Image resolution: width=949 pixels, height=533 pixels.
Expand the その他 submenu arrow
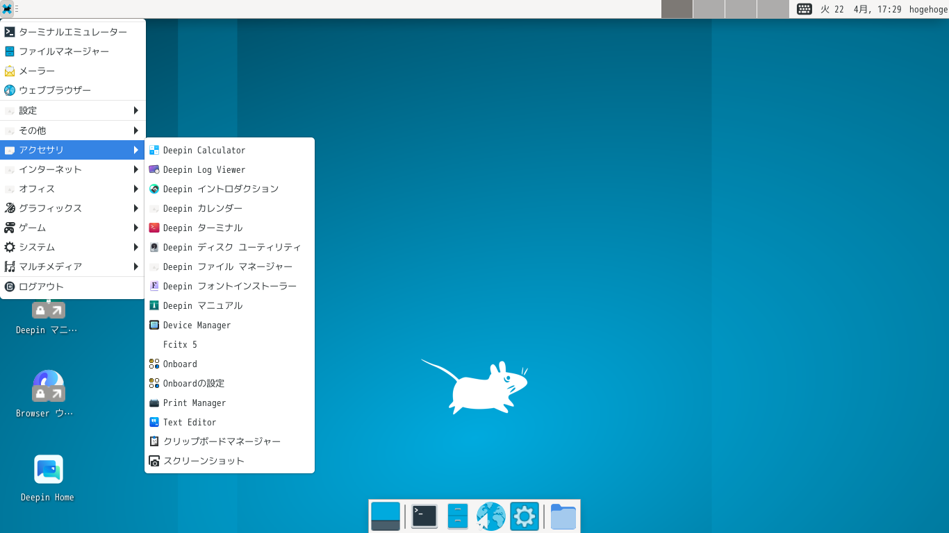coord(136,130)
